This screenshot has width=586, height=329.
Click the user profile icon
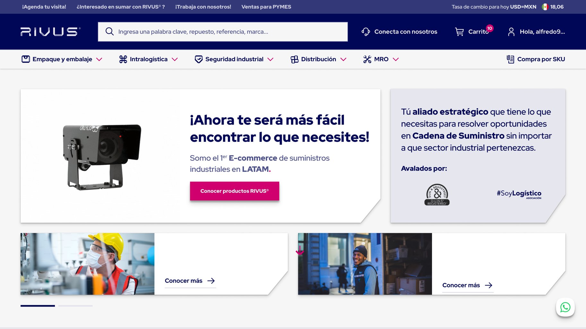pyautogui.click(x=511, y=32)
